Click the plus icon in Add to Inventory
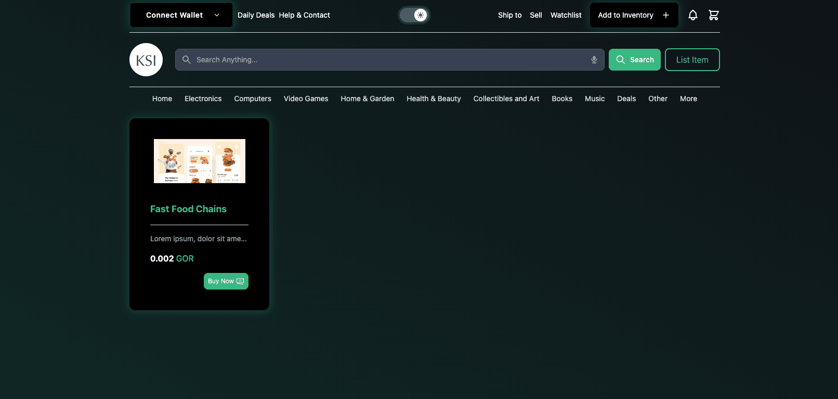The image size is (838, 399). point(665,15)
